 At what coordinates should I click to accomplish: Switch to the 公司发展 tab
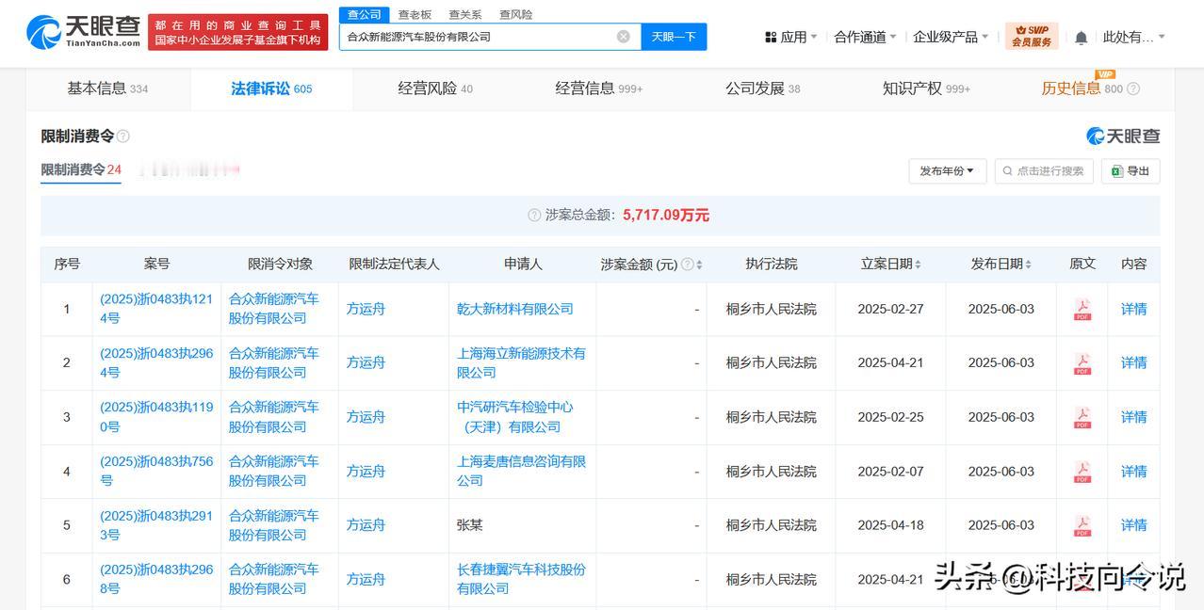[x=762, y=88]
